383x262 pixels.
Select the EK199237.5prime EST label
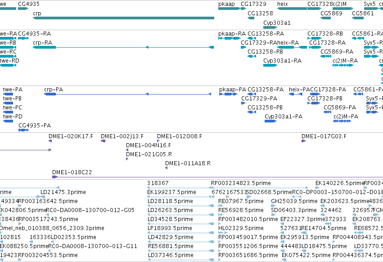pos(171,192)
